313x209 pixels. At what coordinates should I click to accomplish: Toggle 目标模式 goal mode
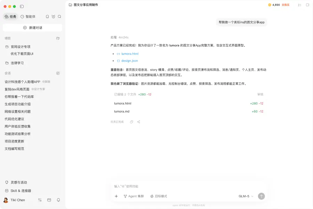(159, 196)
